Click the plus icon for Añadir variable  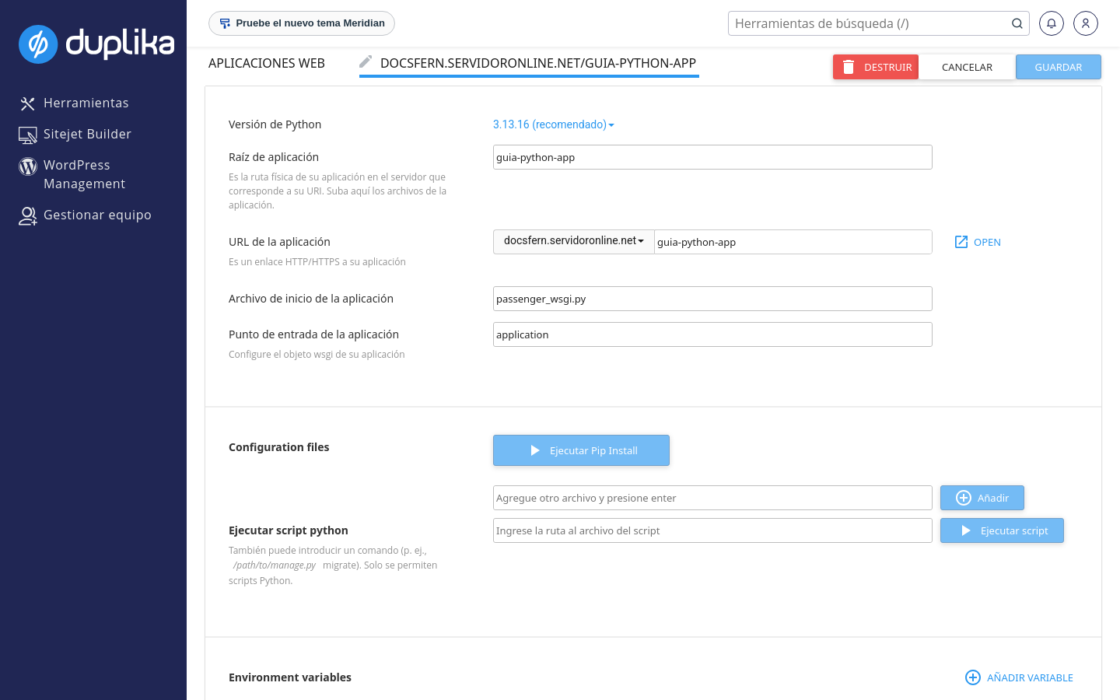(973, 677)
